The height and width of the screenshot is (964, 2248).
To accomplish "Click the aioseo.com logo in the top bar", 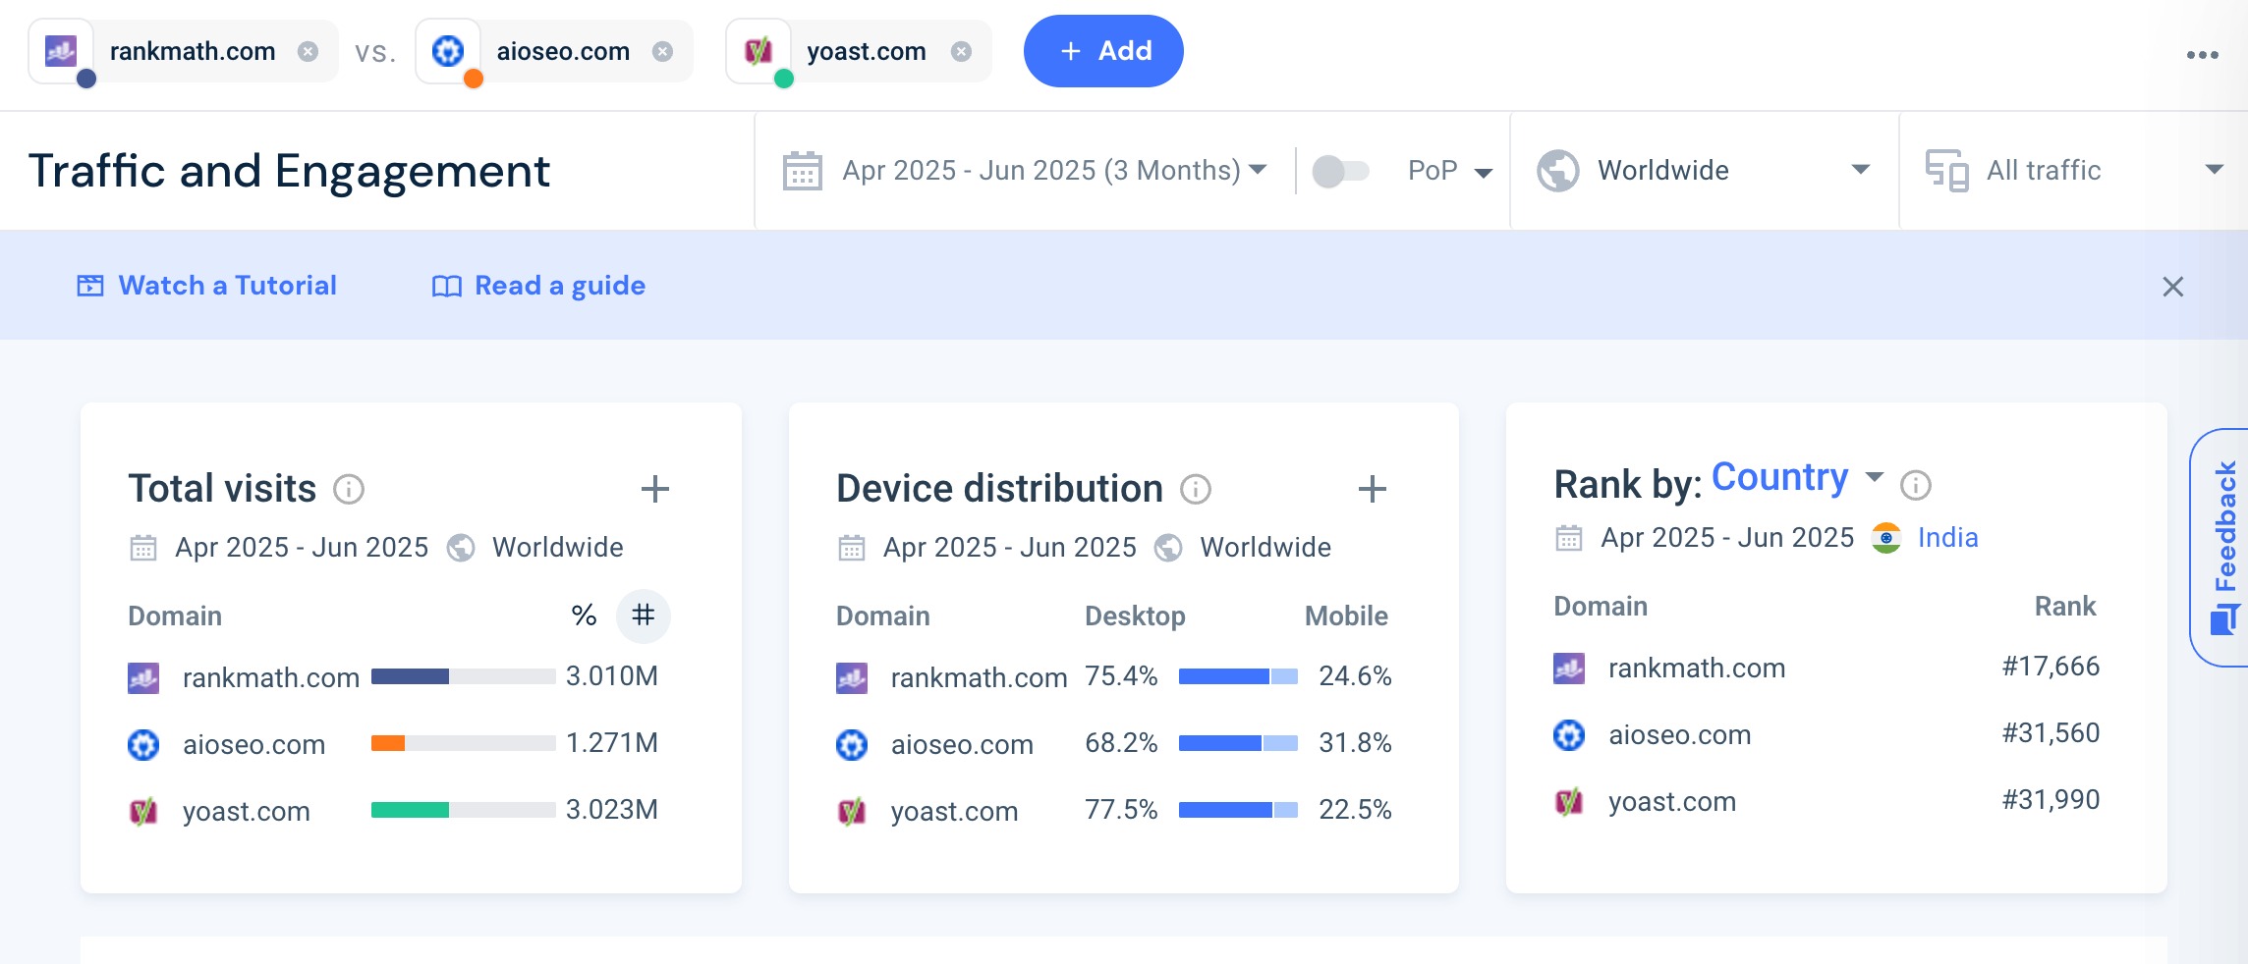I will (448, 51).
